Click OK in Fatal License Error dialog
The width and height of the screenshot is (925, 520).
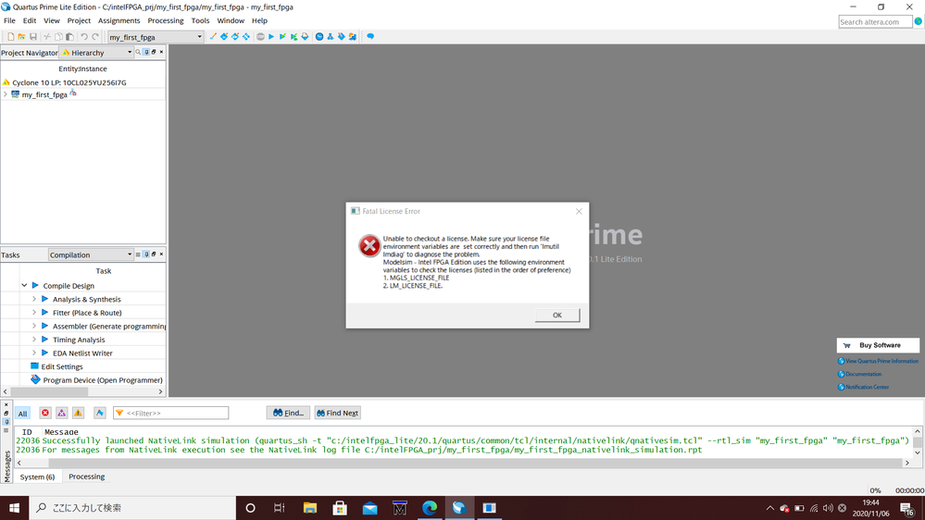click(x=556, y=315)
